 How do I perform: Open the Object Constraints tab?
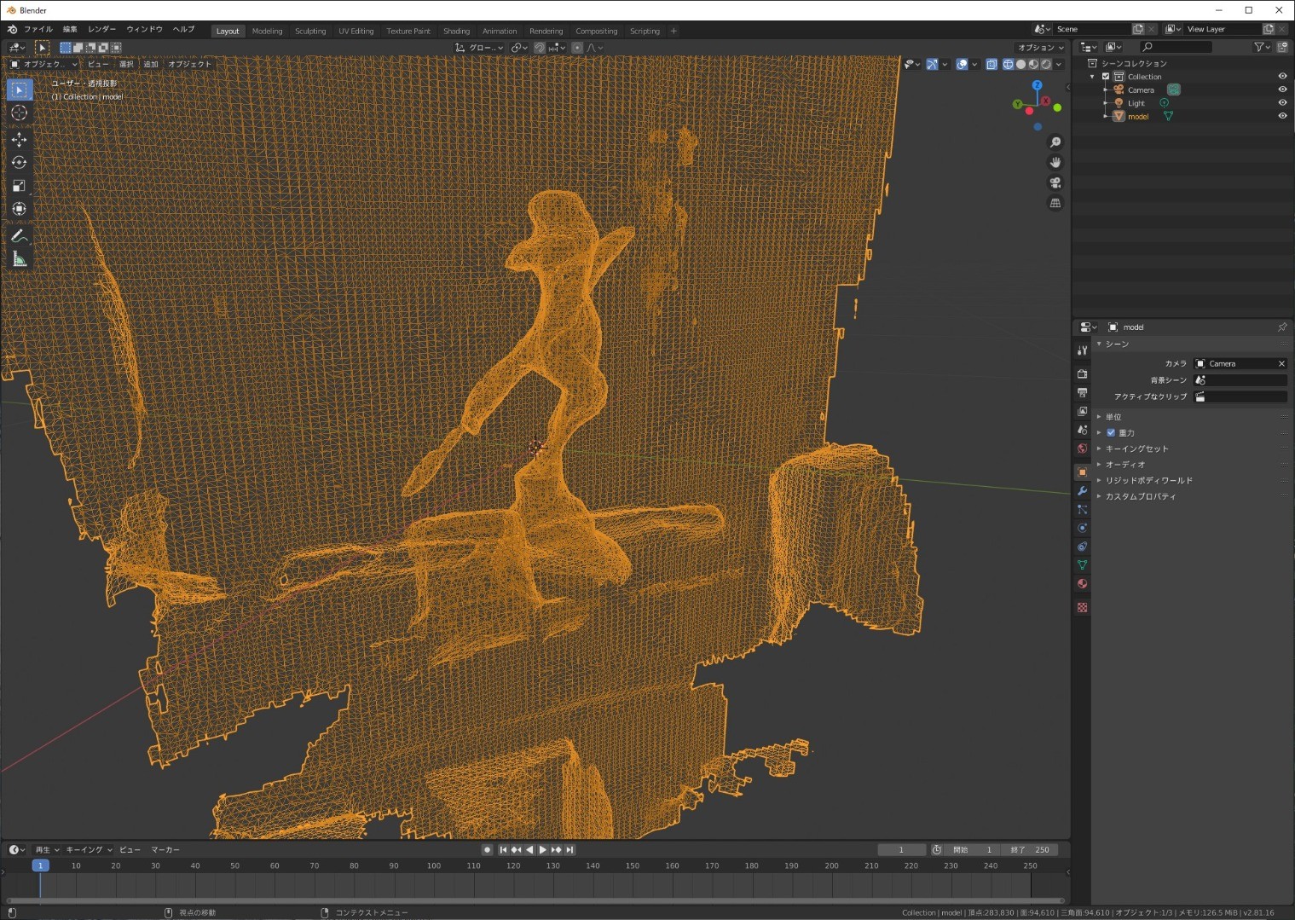[1082, 547]
